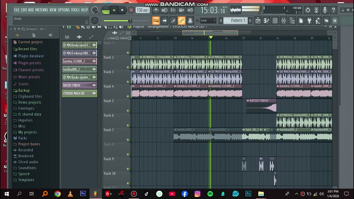Open the plugin picker plug icon
The image size is (354, 199).
tap(309, 20)
